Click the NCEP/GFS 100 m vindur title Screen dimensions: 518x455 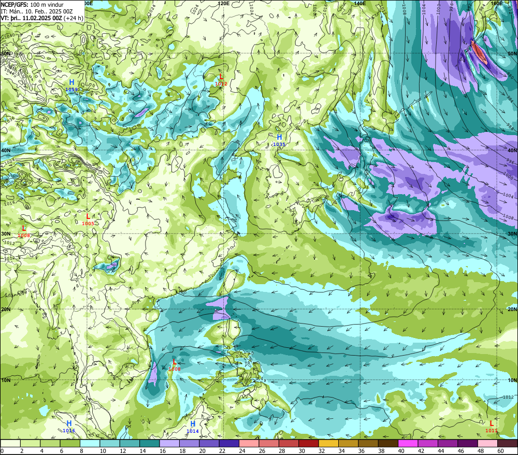click(x=32, y=5)
